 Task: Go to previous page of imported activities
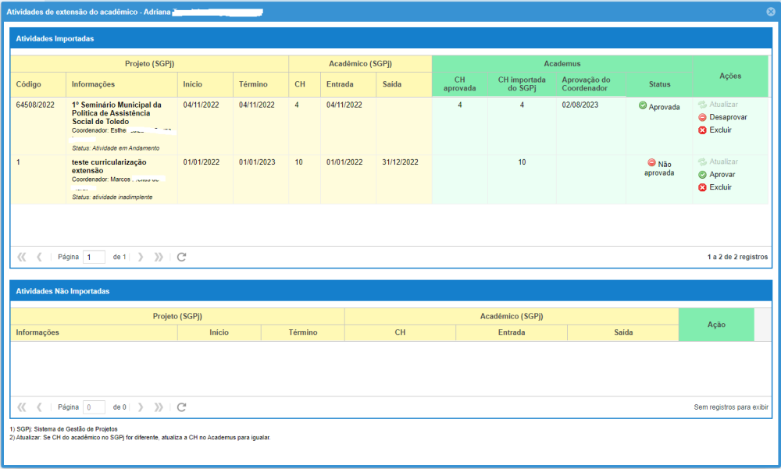39,257
